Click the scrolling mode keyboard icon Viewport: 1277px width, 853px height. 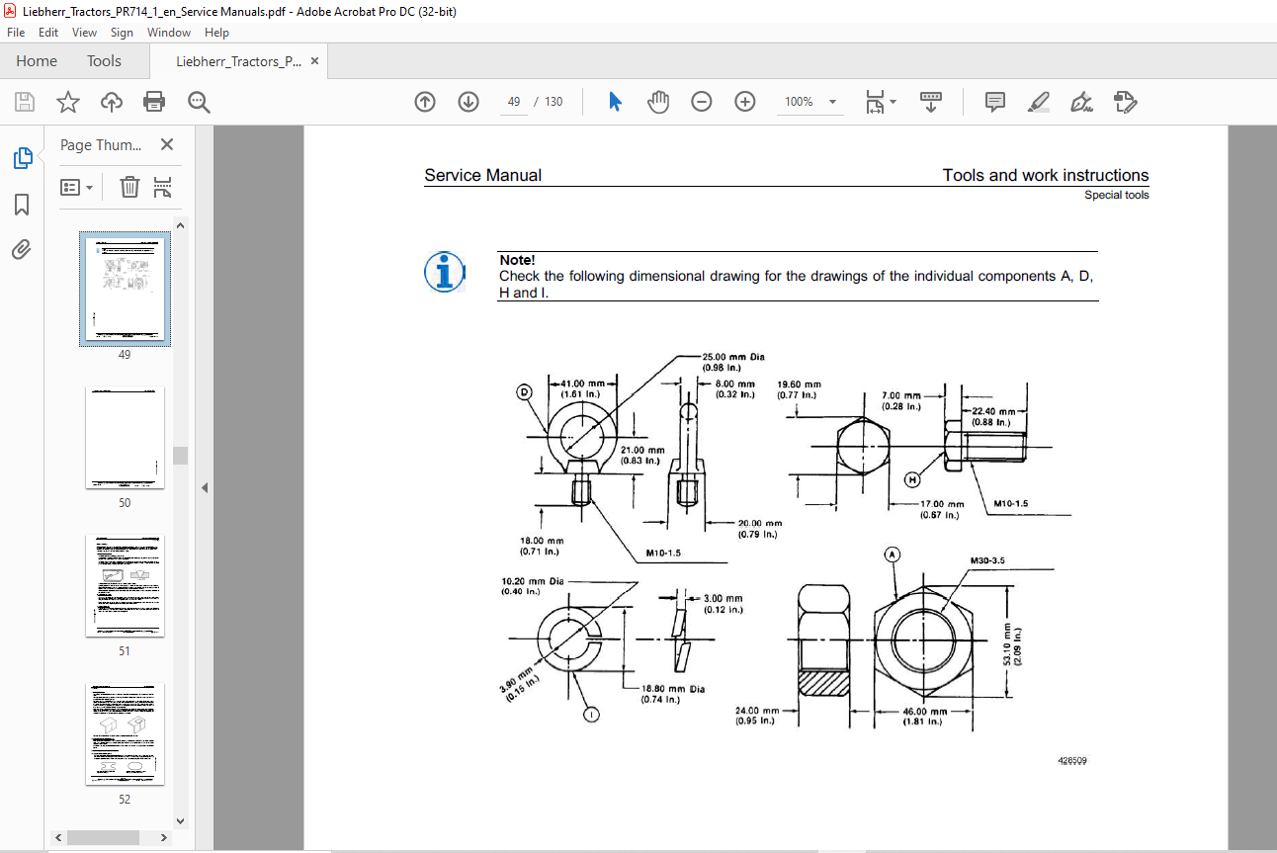pos(930,102)
